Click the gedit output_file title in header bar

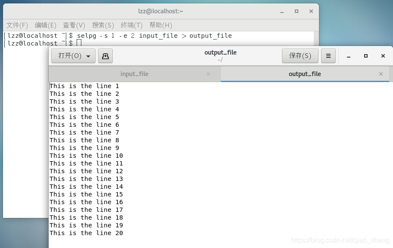point(220,52)
